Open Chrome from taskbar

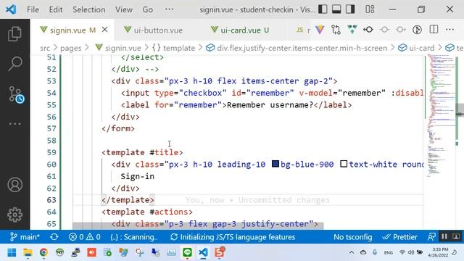pos(43,252)
